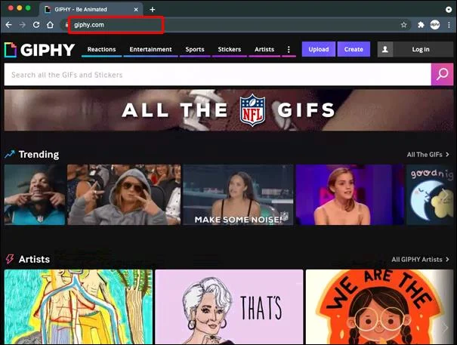457x345 pixels.
Task: Reload the GIPHY page
Action: pos(36,25)
